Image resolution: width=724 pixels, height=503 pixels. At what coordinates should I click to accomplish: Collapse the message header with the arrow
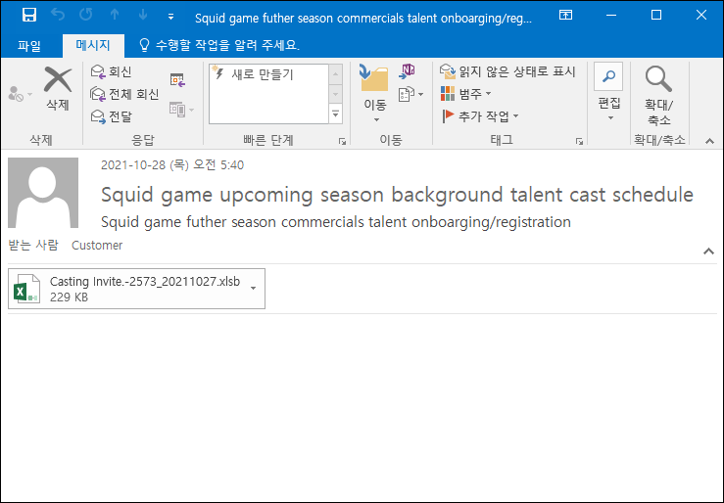[708, 251]
